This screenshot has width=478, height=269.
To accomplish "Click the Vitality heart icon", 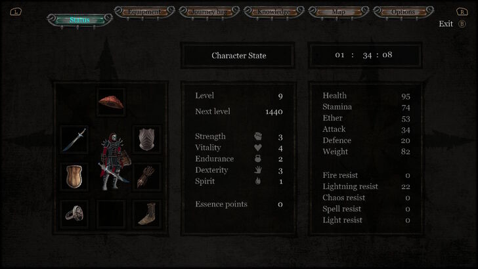I will 258,148.
